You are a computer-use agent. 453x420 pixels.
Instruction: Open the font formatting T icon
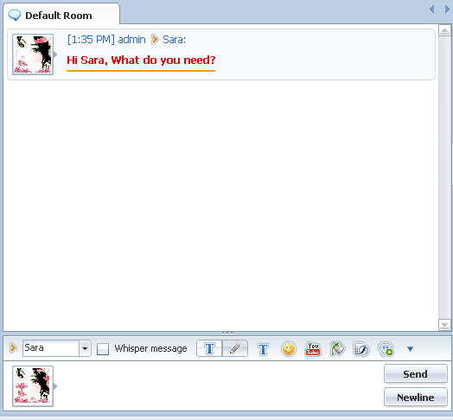pos(263,349)
